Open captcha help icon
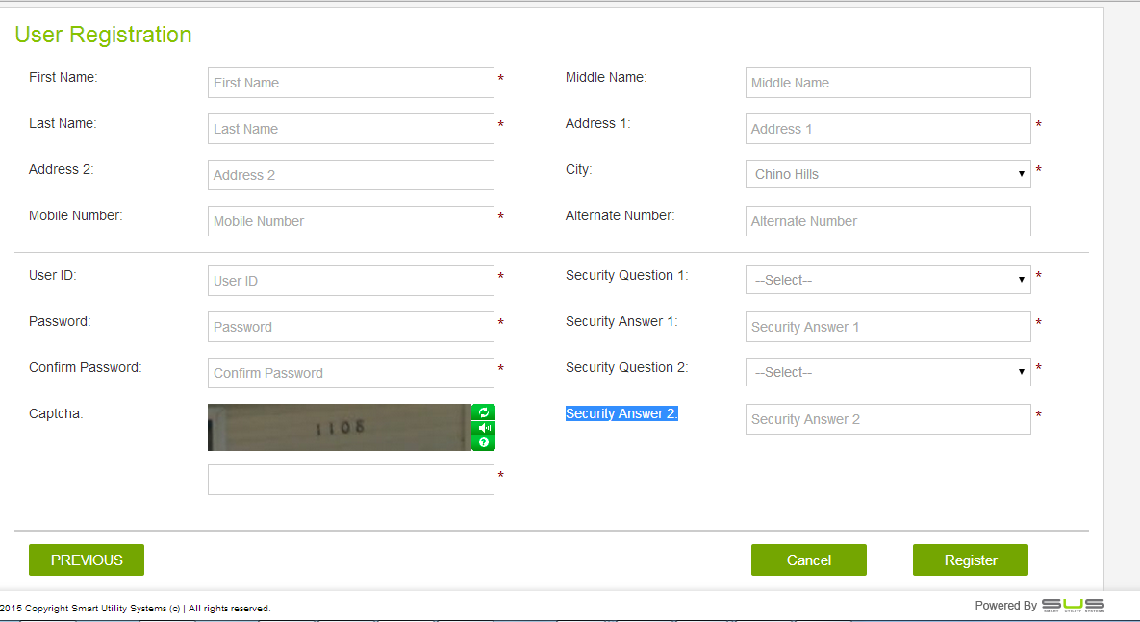 tap(484, 443)
